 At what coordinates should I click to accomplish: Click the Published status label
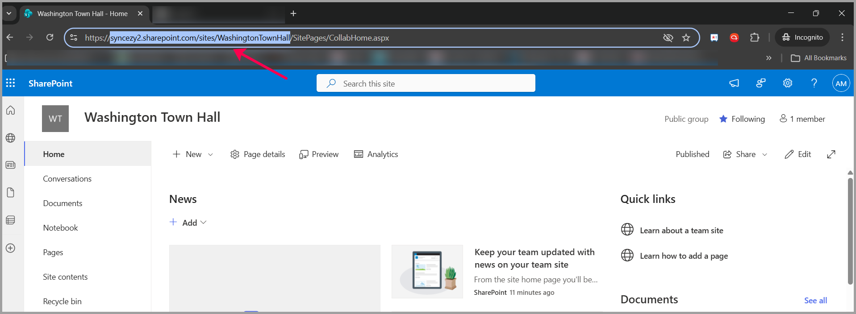tap(693, 154)
